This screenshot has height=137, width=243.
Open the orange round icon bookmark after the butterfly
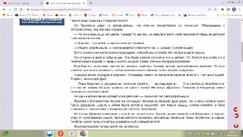tap(75, 15)
